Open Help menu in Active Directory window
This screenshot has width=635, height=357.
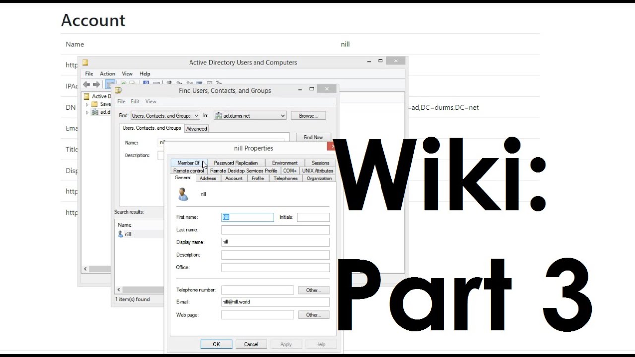pyautogui.click(x=145, y=74)
